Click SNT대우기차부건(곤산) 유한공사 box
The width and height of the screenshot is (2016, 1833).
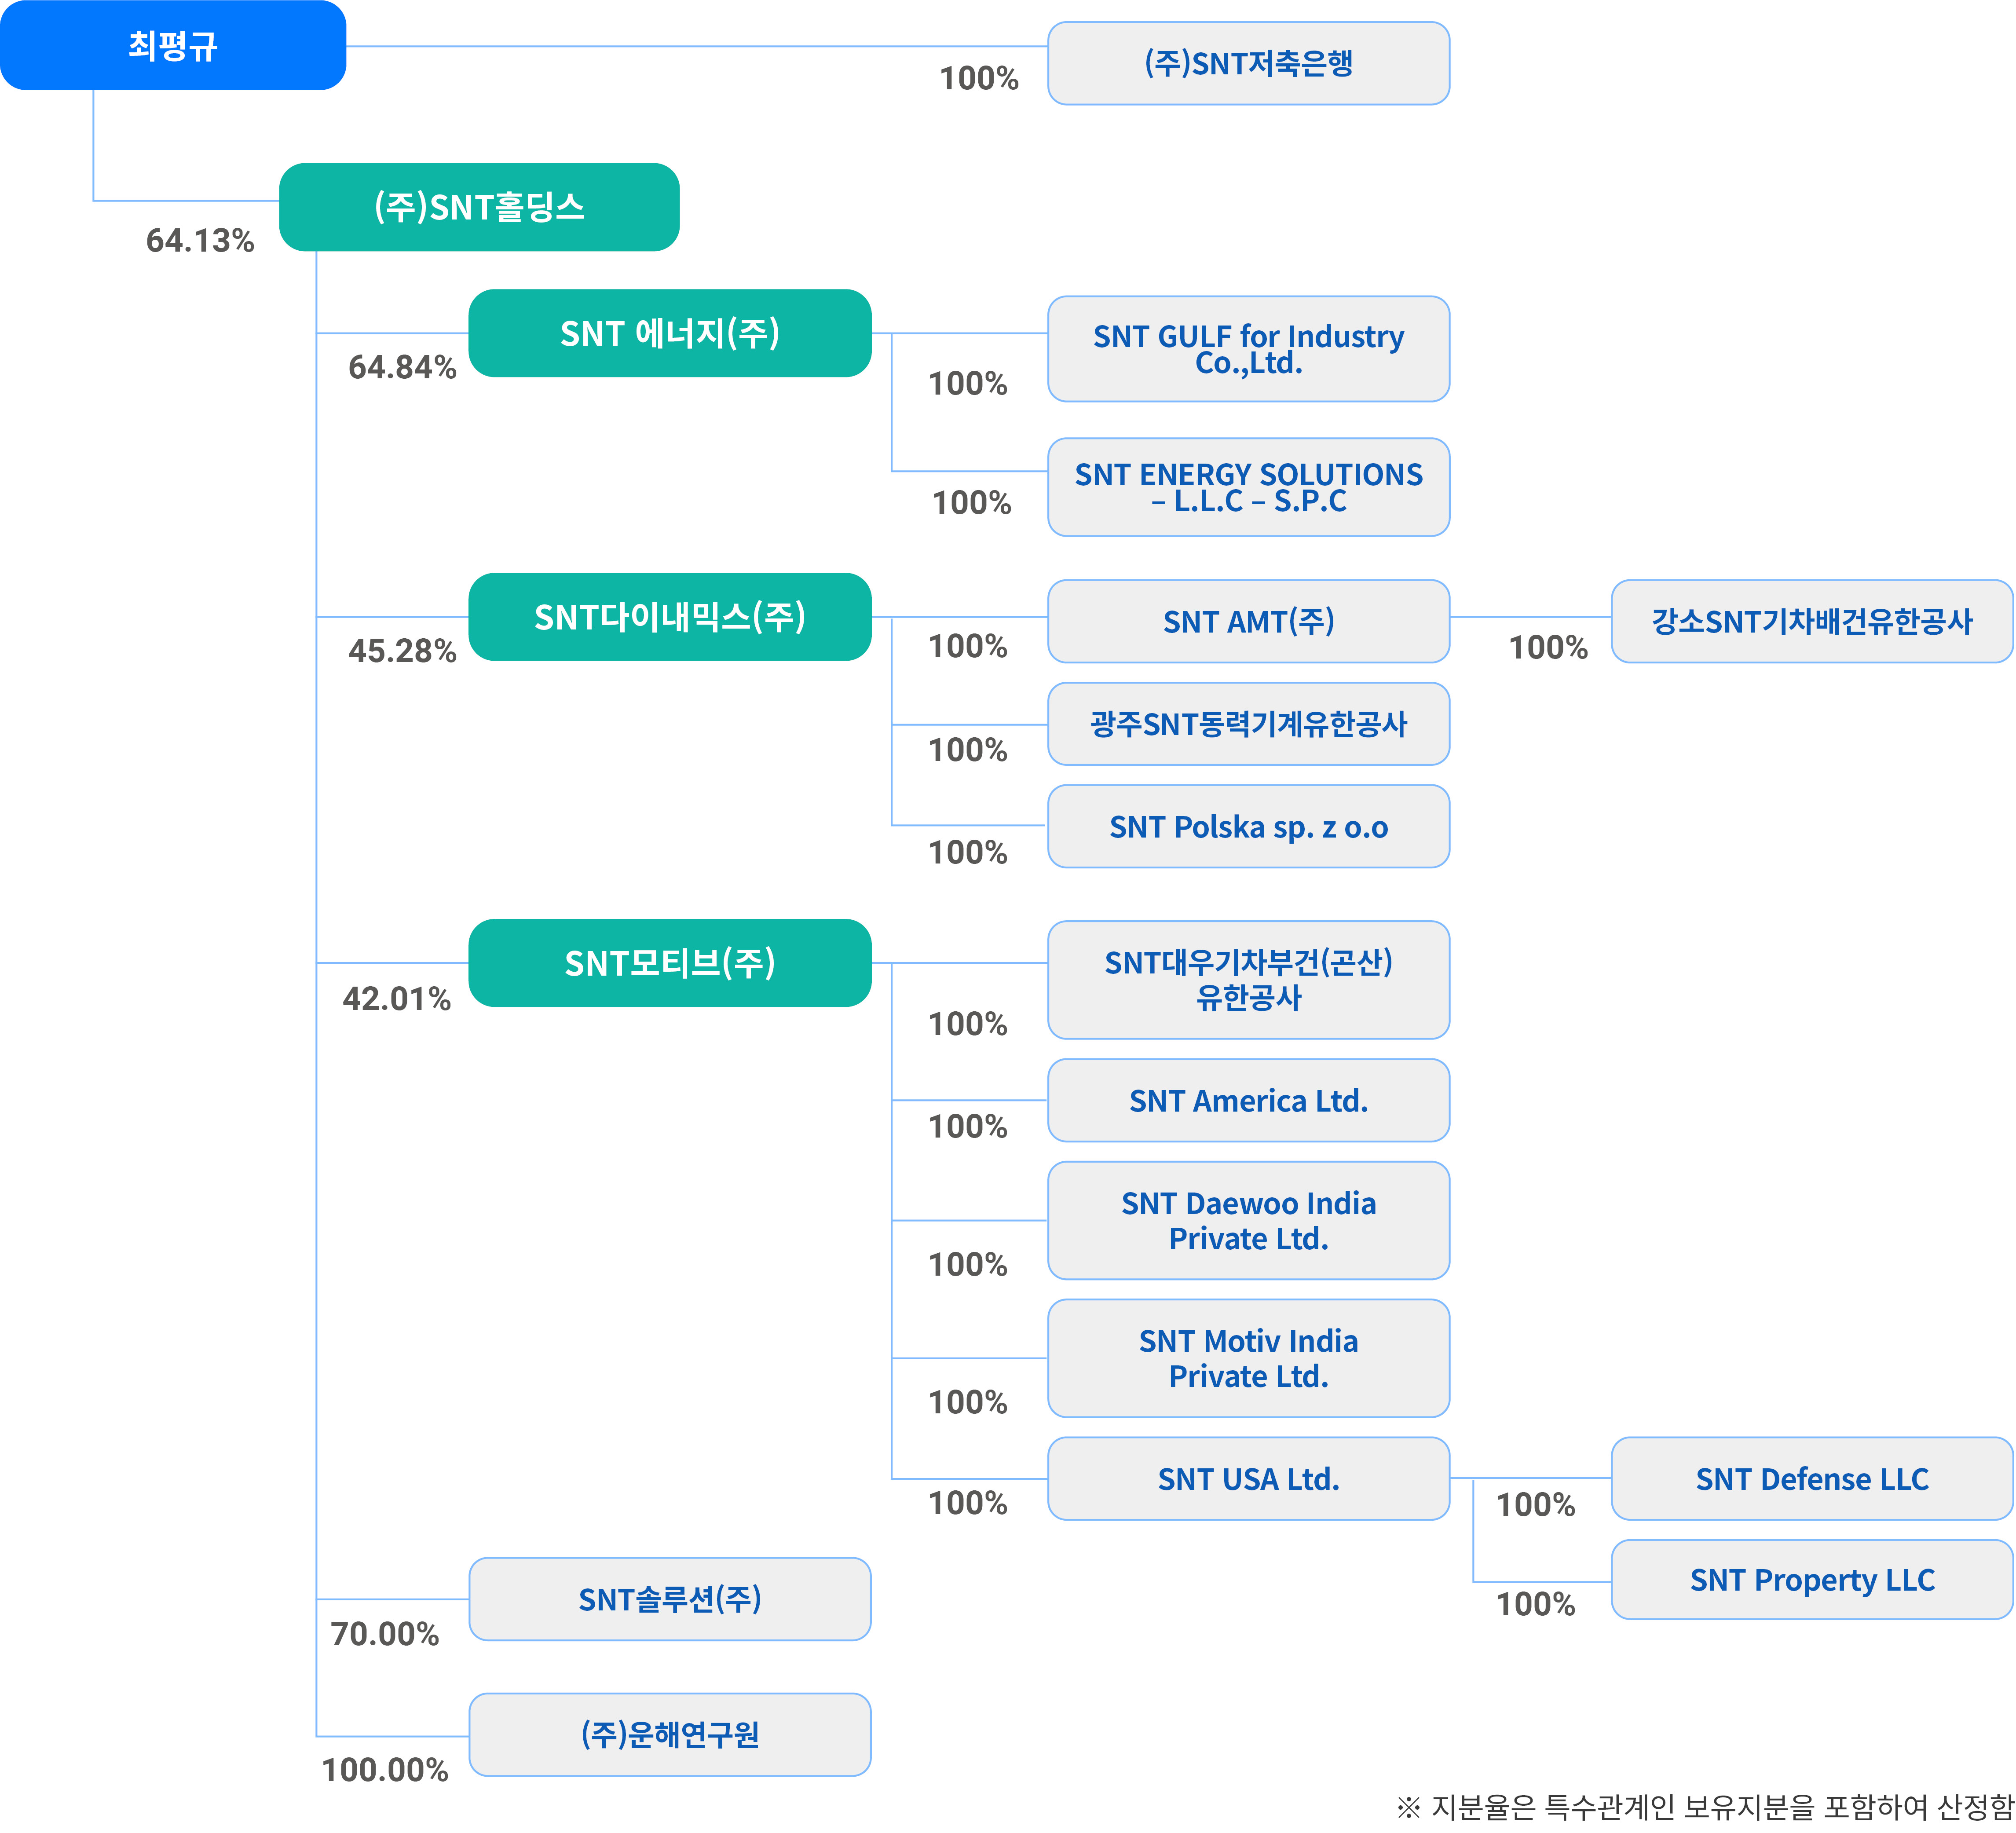click(x=1248, y=980)
